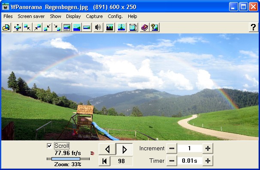Image resolution: width=260 pixels, height=170 pixels.
Task: Click the move-to-bottom-left corner arrow icon
Action: (x=47, y=27)
